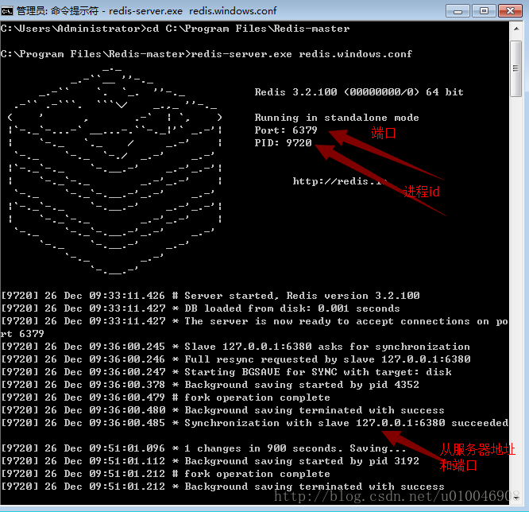Click the scrollbar down arrow
Image resolution: width=529 pixels, height=512 pixels.
tap(516, 498)
